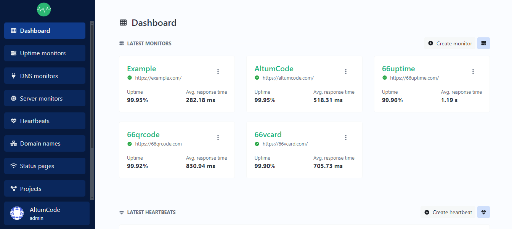Go to Uptime monitors in sidebar
The image size is (512, 229).
45,53
